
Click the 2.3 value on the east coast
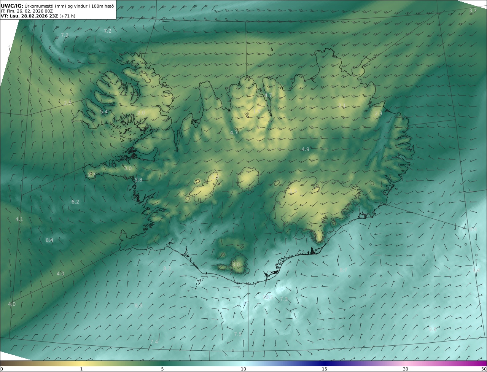(378, 114)
